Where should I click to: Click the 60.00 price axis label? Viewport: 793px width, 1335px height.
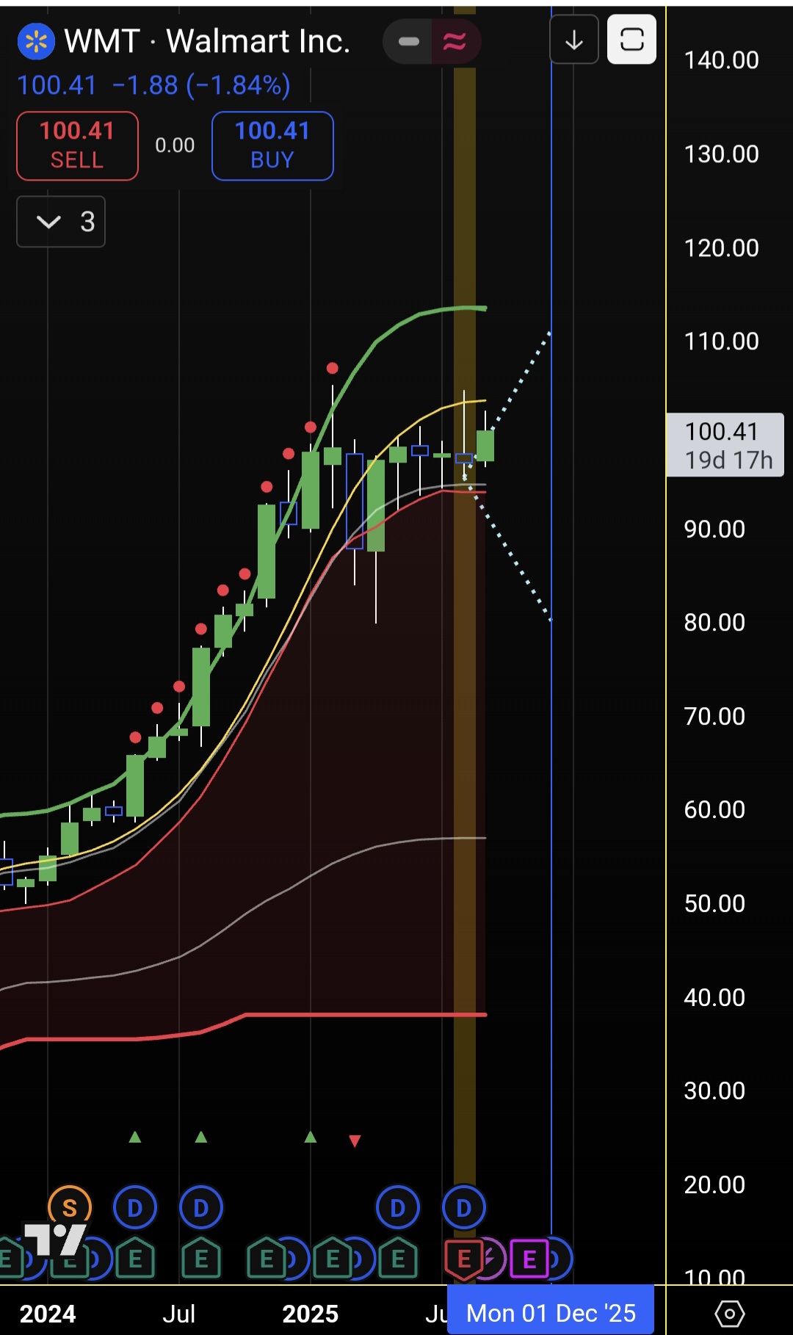pyautogui.click(x=714, y=810)
